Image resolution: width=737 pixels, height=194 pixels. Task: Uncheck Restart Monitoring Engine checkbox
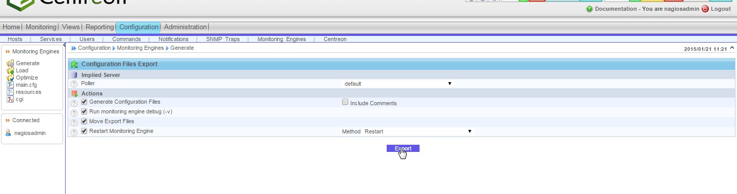pos(84,131)
